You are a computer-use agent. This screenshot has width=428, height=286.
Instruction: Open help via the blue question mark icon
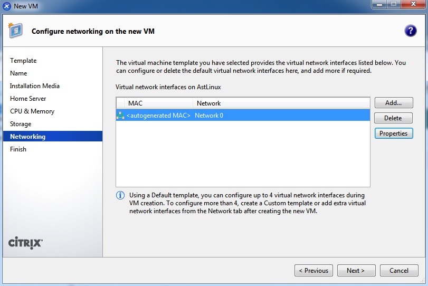[410, 31]
